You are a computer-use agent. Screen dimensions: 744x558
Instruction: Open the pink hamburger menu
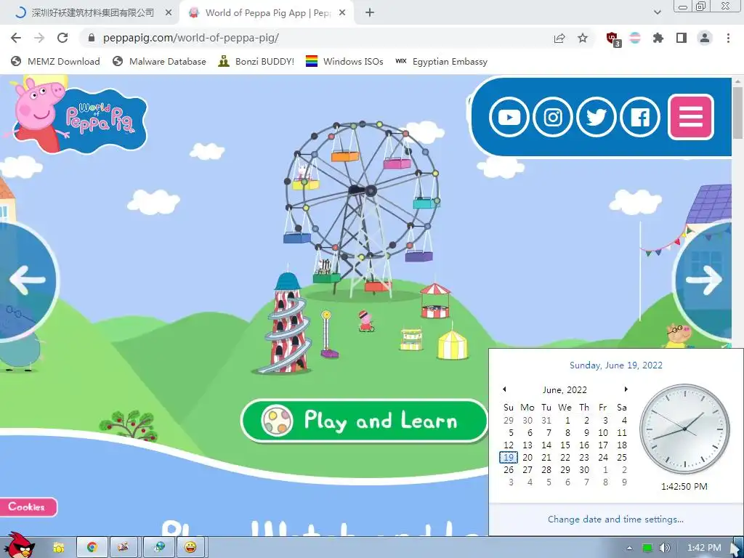click(x=690, y=117)
